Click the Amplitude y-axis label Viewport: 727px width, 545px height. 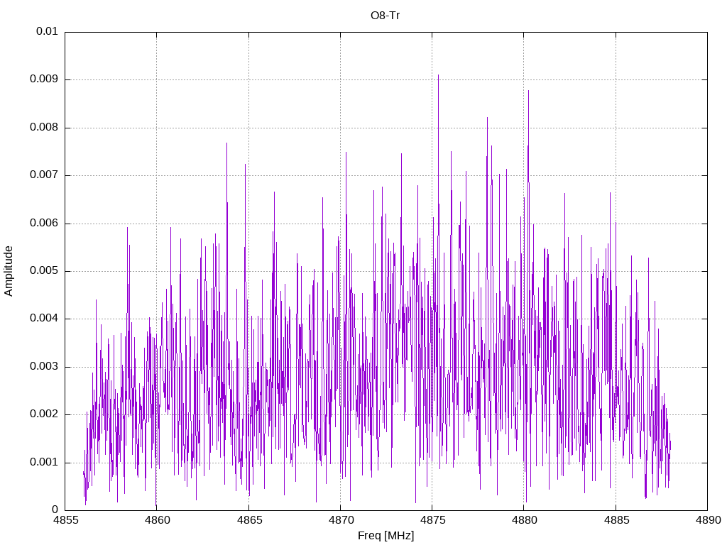[x=9, y=271]
